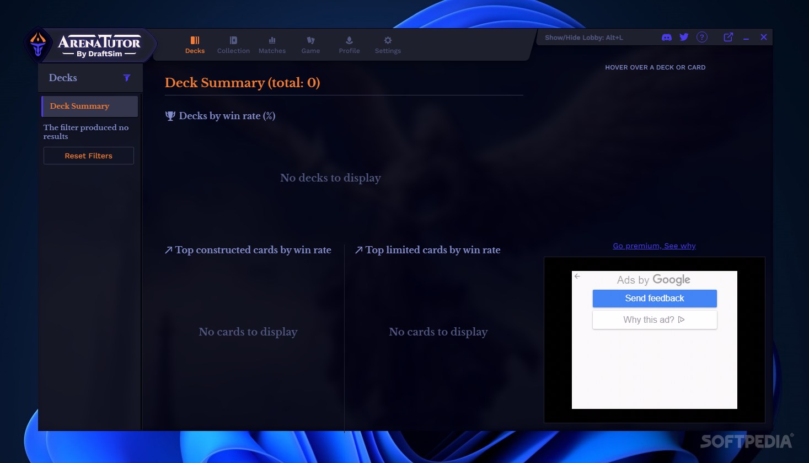Image resolution: width=809 pixels, height=463 pixels.
Task: Click the help question mark icon
Action: (x=701, y=37)
